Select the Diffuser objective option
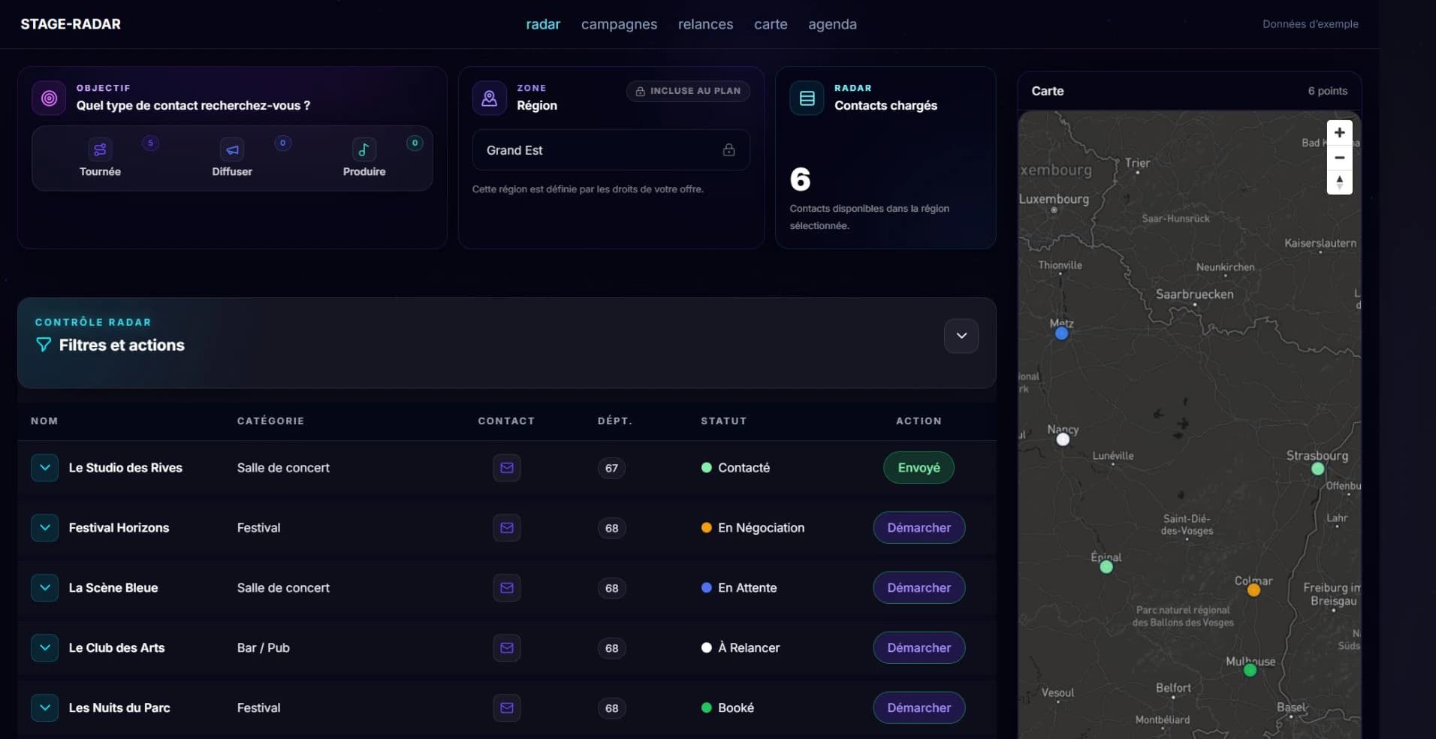The width and height of the screenshot is (1436, 739). [232, 158]
